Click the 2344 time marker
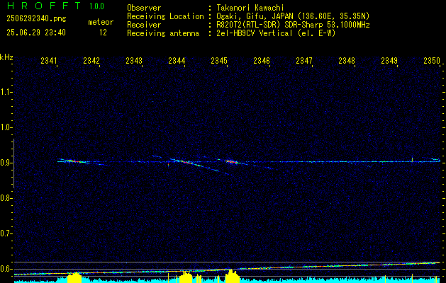446x283 pixels. 177,60
